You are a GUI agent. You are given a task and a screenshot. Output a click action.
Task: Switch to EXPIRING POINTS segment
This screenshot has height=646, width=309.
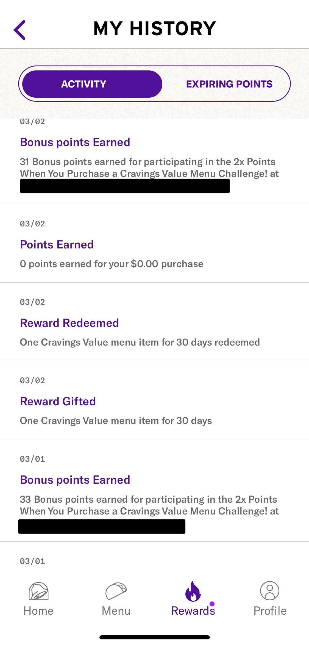click(x=229, y=84)
